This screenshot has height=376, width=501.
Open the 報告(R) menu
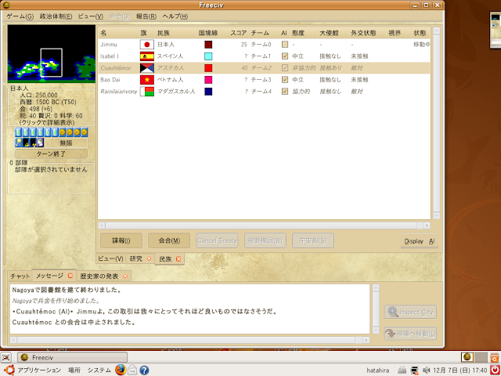tap(146, 16)
